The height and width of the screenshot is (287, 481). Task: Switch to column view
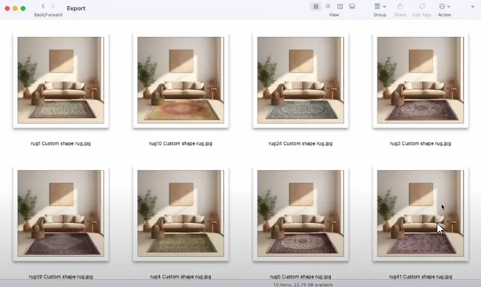point(340,7)
